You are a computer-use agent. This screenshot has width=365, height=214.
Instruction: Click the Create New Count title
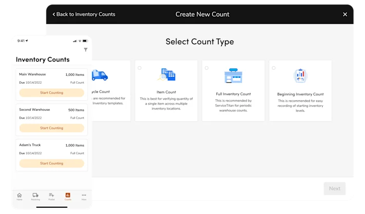pos(202,15)
